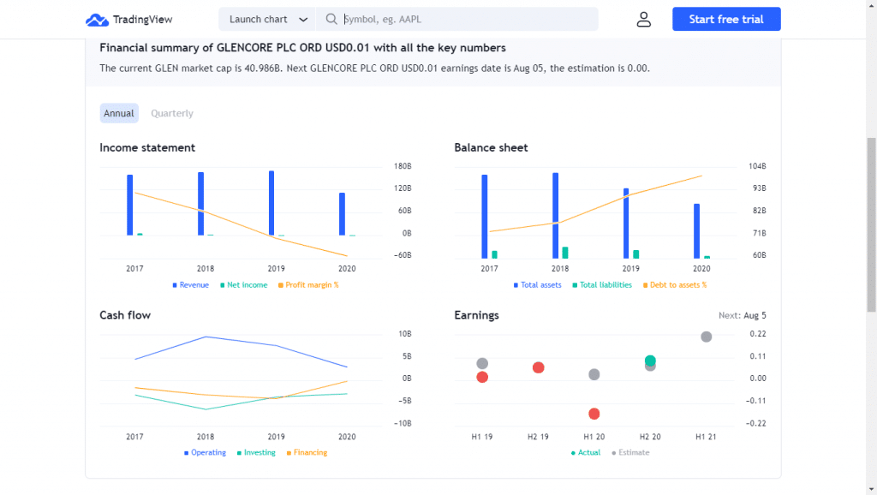
Task: Click the 2018 revenue bar
Action: point(200,204)
